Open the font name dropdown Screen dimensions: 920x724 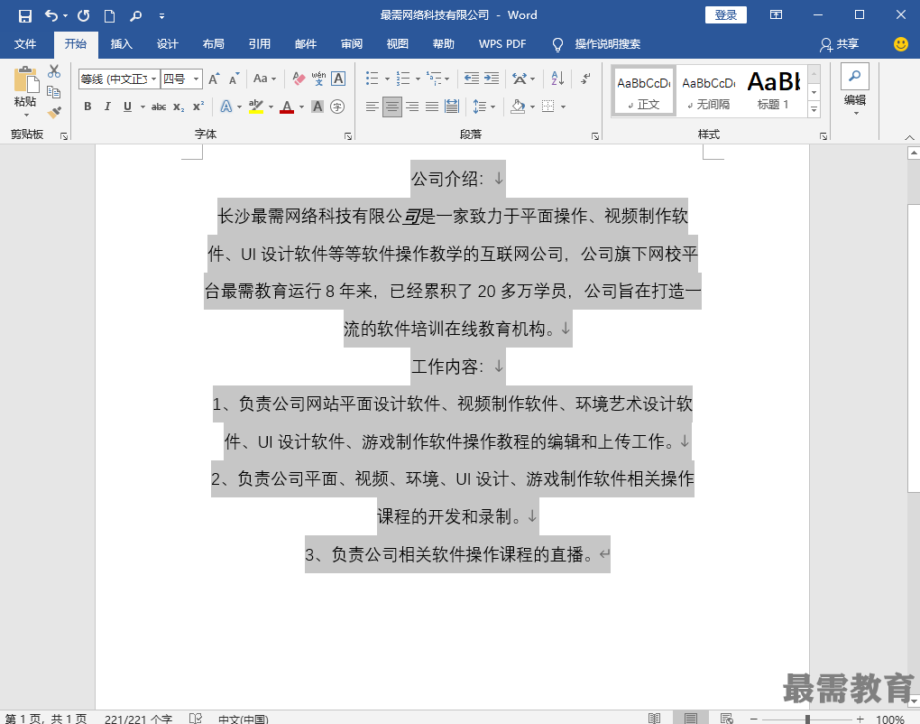(x=153, y=79)
